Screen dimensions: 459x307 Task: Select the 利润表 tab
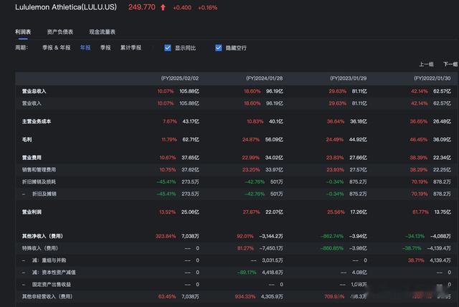pyautogui.click(x=23, y=32)
